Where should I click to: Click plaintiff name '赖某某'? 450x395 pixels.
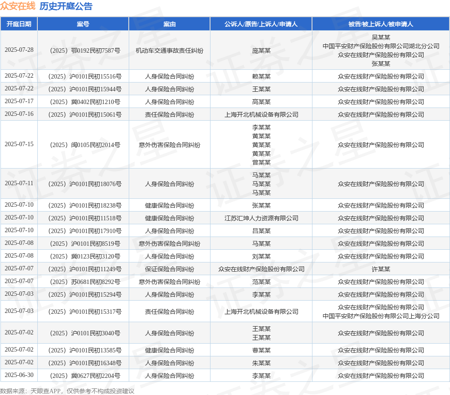click(x=261, y=76)
